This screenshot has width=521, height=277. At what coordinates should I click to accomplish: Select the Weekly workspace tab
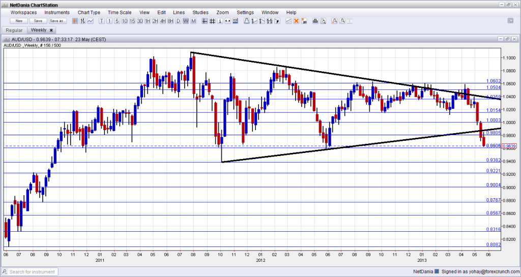[41, 30]
